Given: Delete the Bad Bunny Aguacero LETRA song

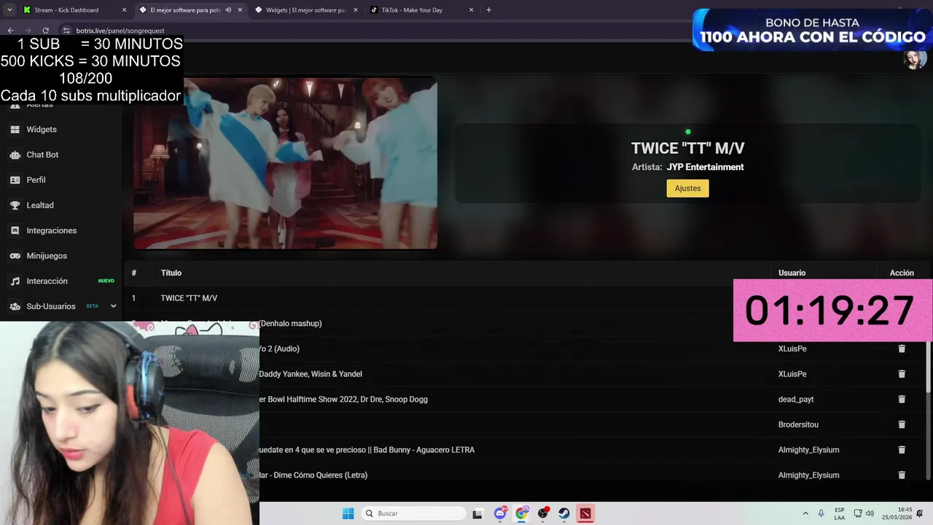Looking at the screenshot, I should [902, 450].
